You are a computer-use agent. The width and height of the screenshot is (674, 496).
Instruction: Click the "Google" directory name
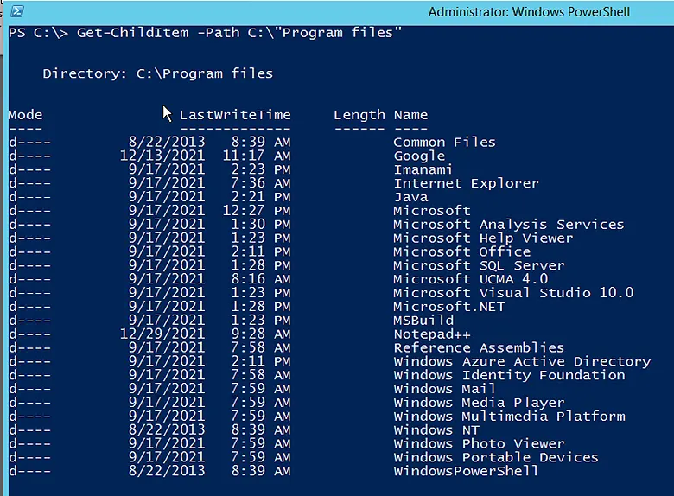click(420, 156)
